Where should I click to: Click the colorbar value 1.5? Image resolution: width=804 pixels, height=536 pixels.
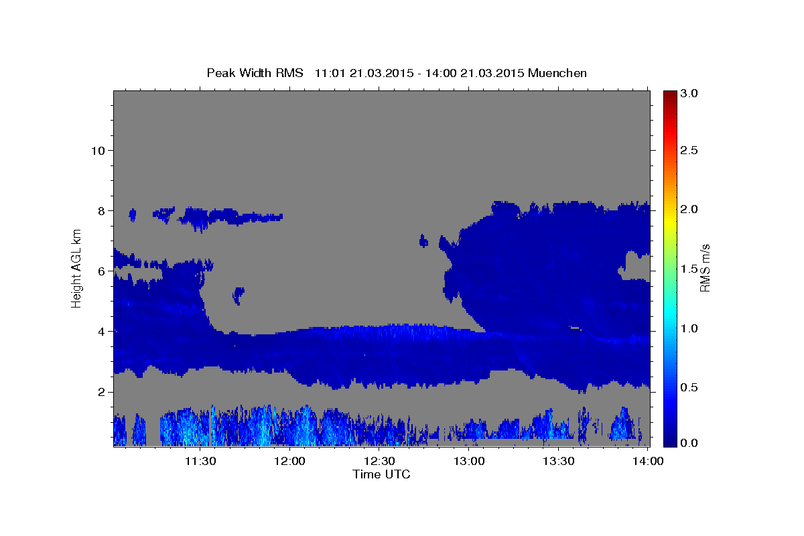coord(690,269)
